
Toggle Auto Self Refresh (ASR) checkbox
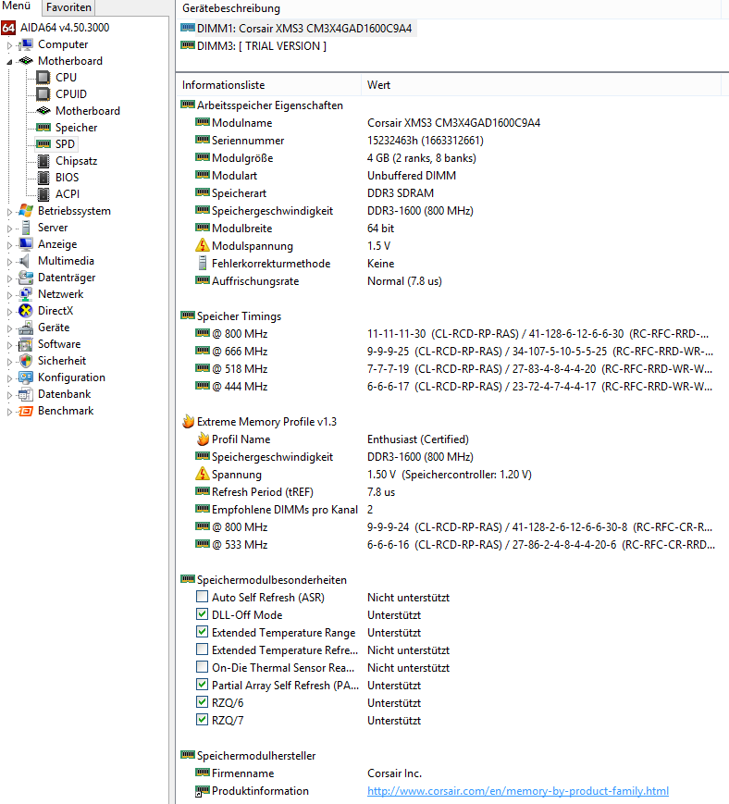click(202, 597)
